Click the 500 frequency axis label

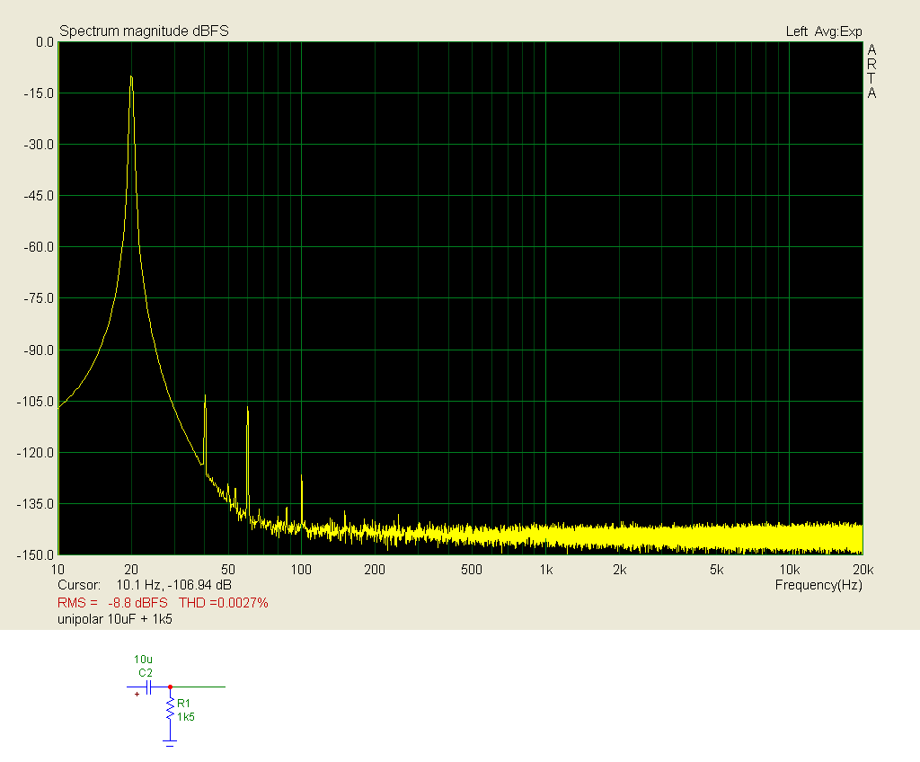[471, 570]
